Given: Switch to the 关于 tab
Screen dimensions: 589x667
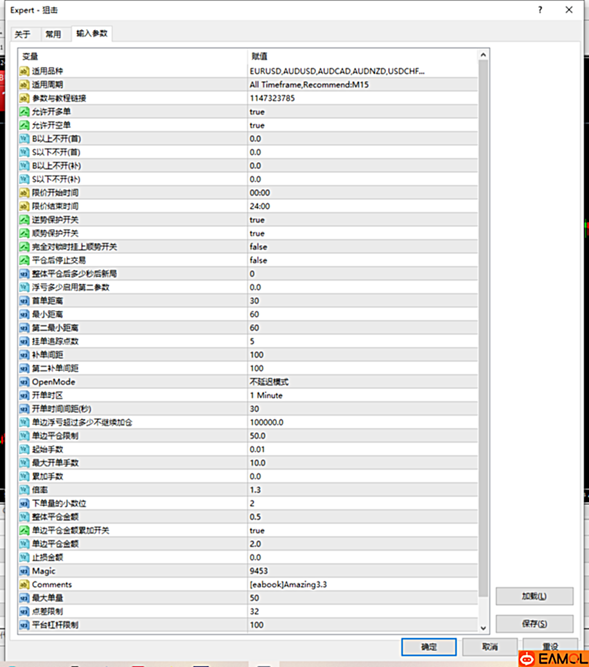Looking at the screenshot, I should 22,35.
